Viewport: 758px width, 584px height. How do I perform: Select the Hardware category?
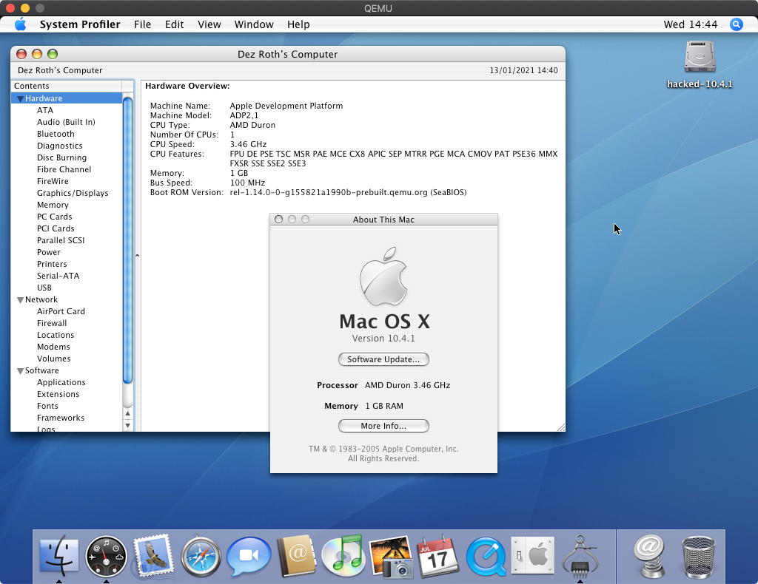67,98
